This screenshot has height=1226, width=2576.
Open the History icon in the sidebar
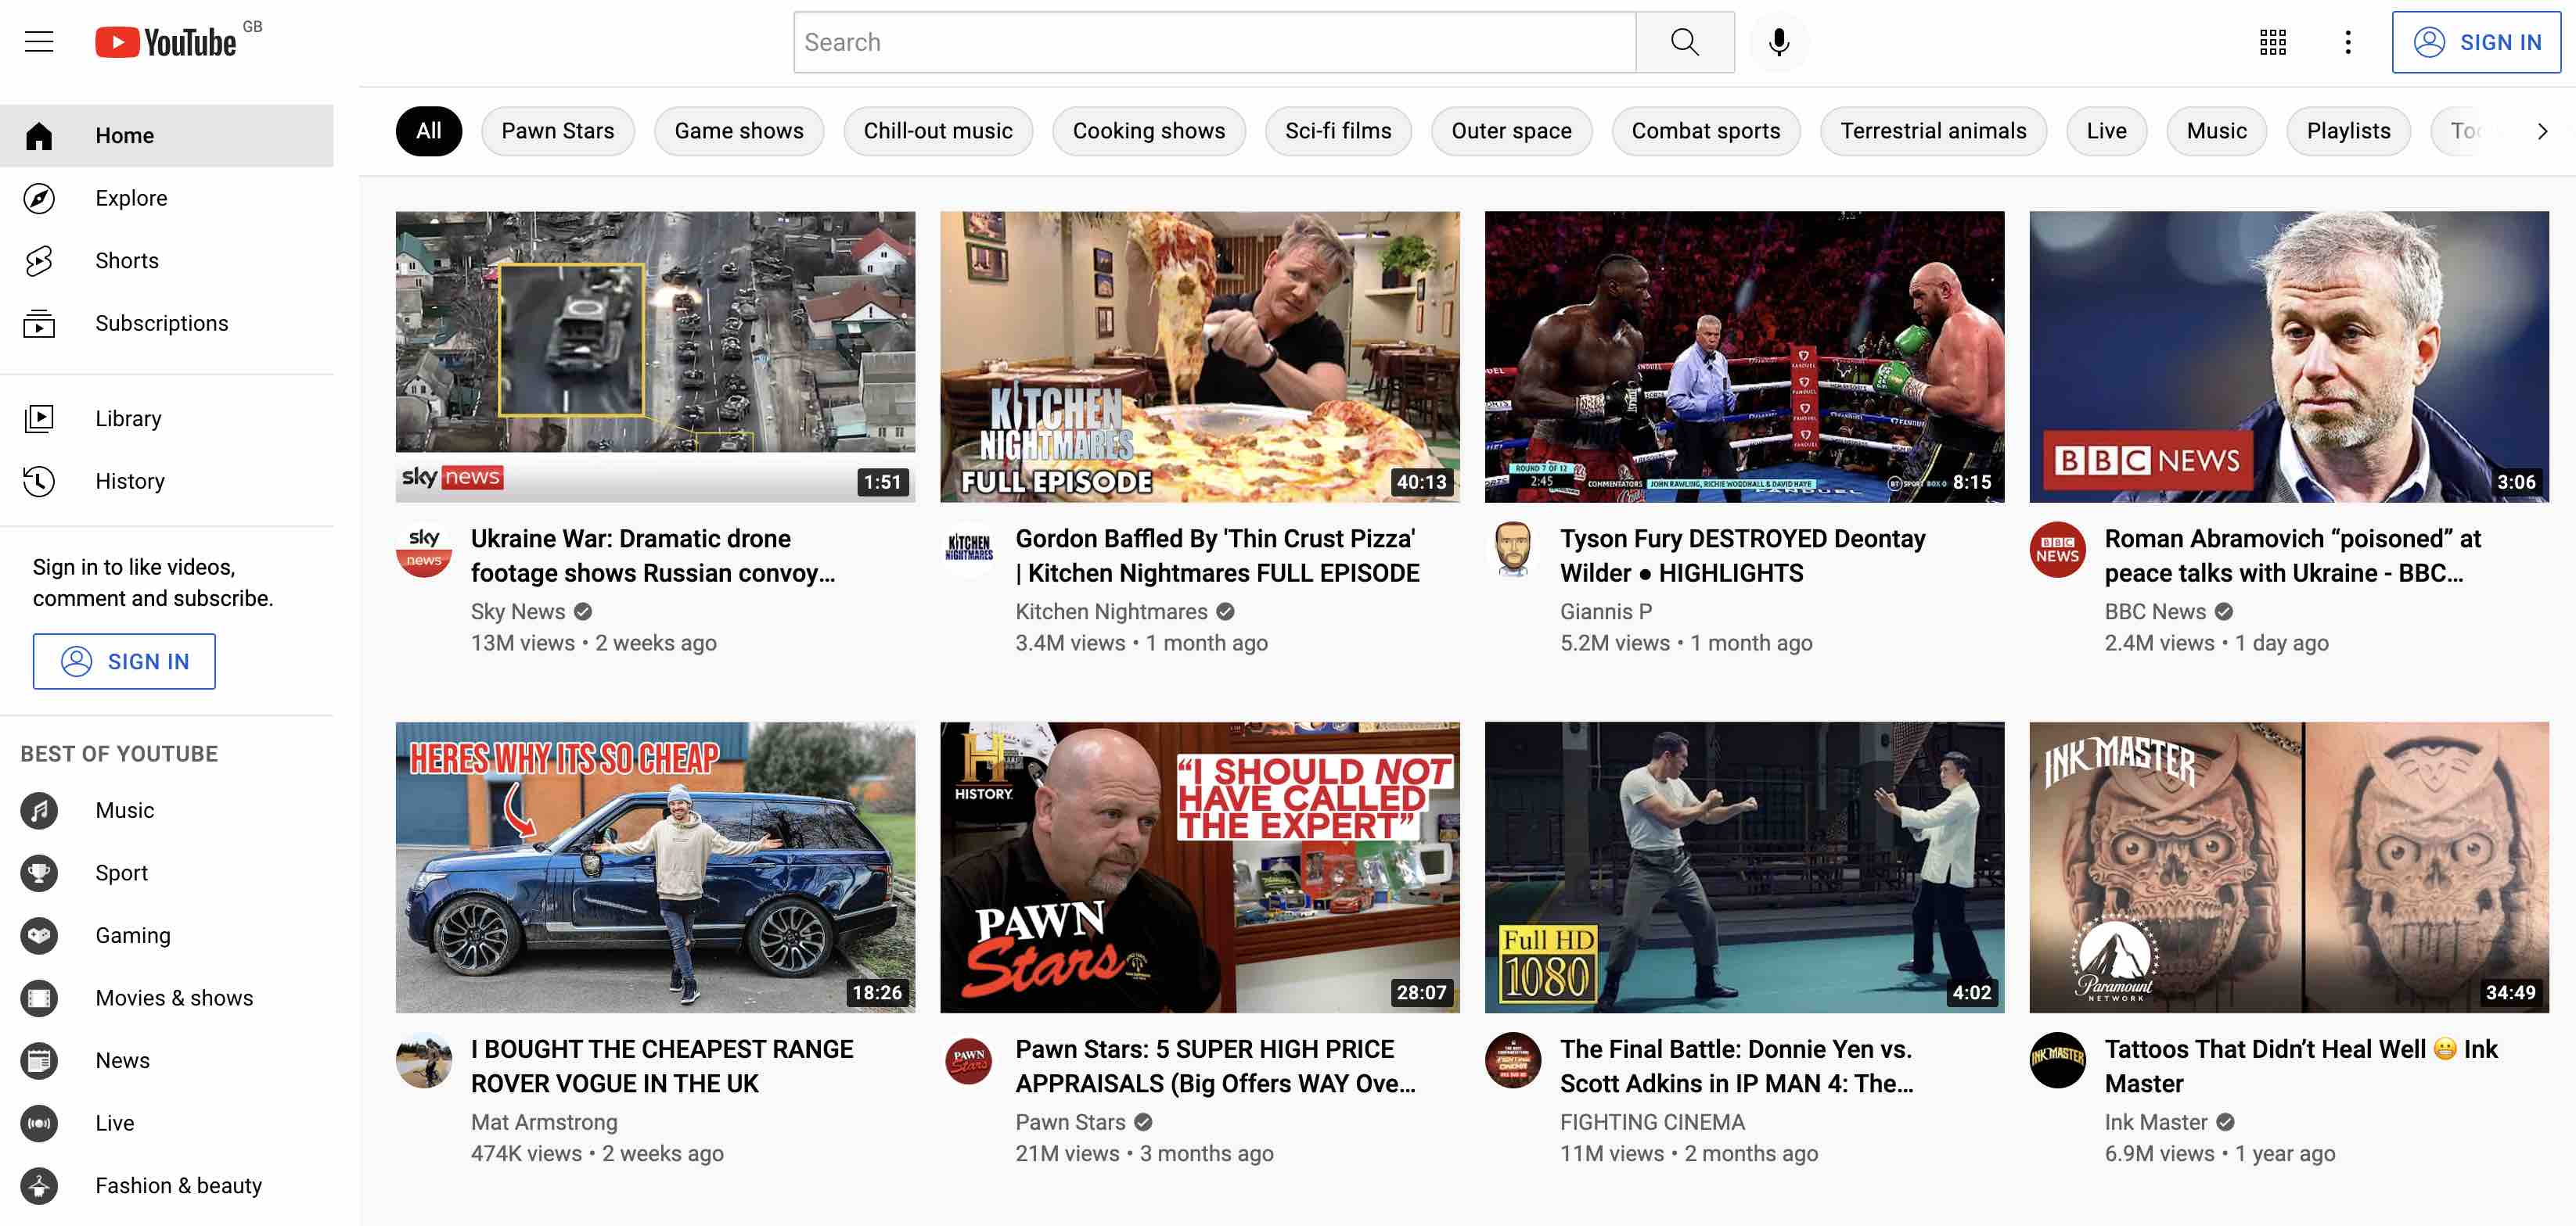(39, 481)
